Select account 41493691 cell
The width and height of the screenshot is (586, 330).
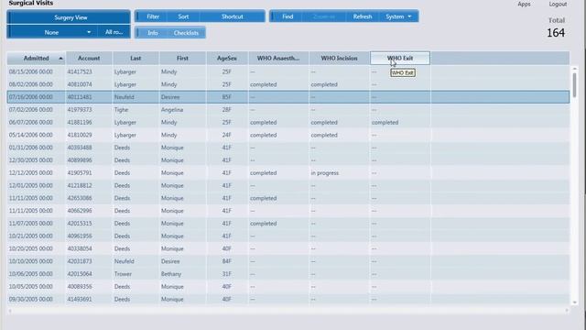[x=89, y=299]
